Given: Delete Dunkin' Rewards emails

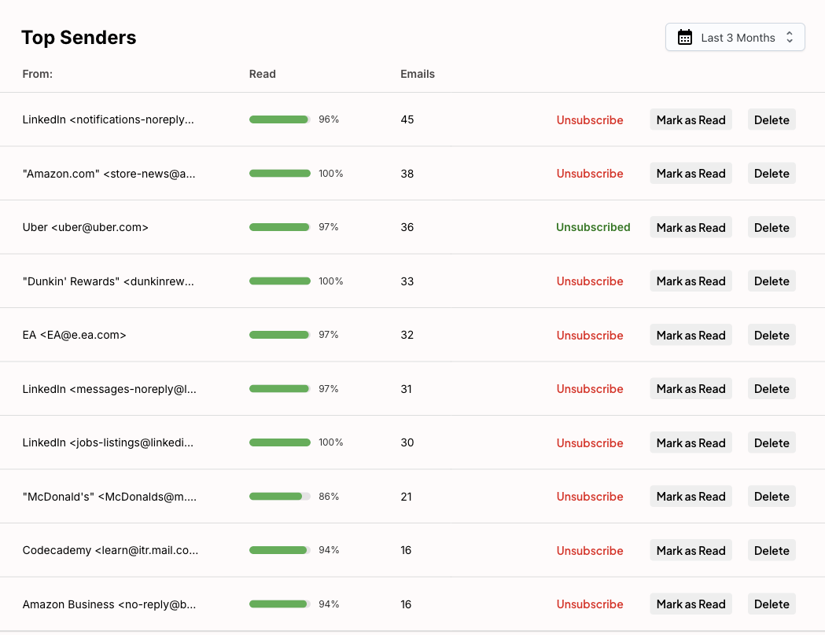Looking at the screenshot, I should pos(772,281).
